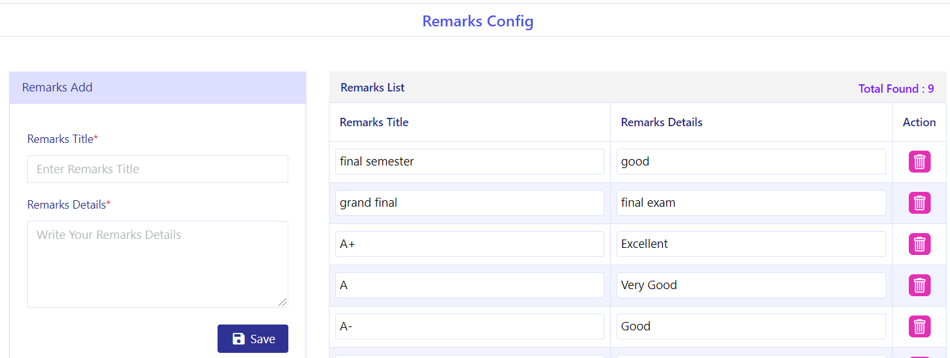950x358 pixels.
Task: Click the 'Total Found : 9' label
Action: coord(896,89)
